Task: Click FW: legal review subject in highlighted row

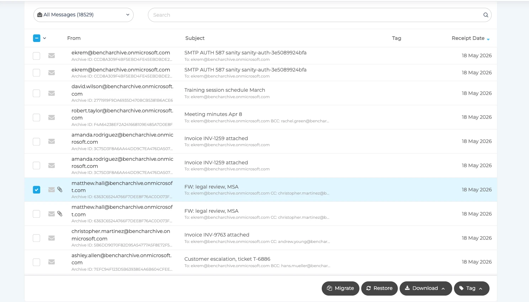Action: coord(211,187)
